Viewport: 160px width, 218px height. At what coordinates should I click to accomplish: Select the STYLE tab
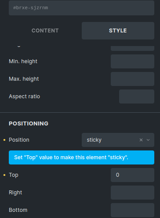coord(118,31)
